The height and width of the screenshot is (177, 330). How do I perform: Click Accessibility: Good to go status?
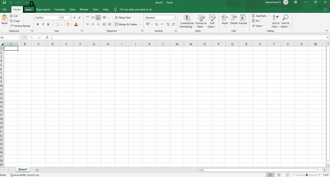pyautogui.click(x=25, y=175)
